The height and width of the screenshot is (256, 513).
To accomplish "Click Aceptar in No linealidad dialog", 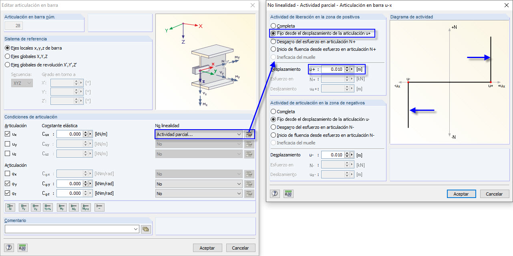I will [461, 194].
